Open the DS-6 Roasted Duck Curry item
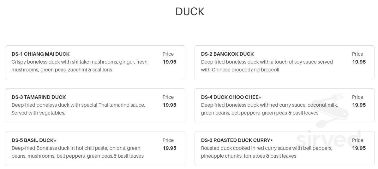378x169 pixels. 285,148
